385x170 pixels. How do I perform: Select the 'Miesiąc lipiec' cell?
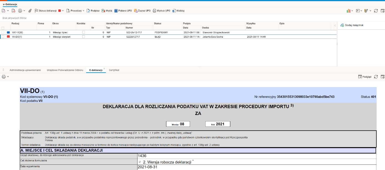point(60,32)
